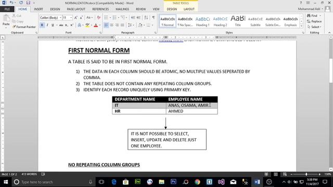Open Change Case dropdown
The width and height of the screenshot is (333, 187).
click(x=89, y=18)
